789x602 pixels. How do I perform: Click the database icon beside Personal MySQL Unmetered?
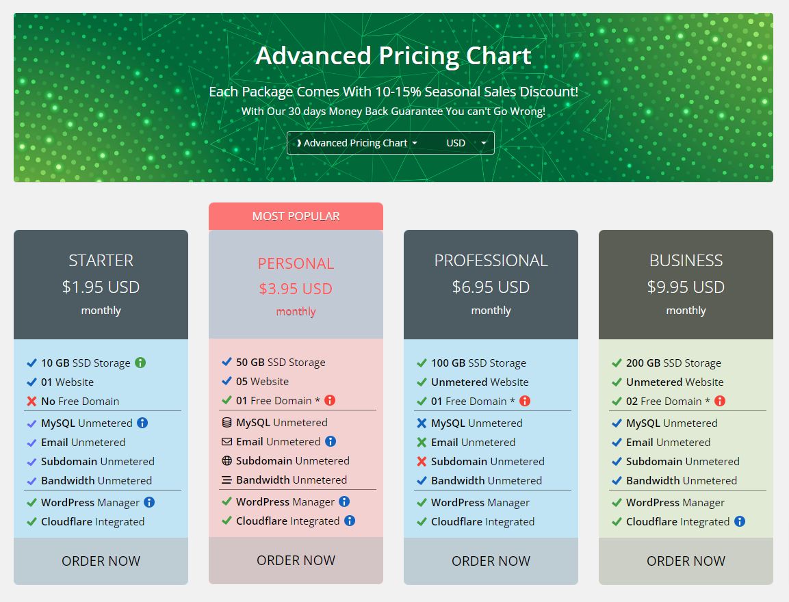coord(227,422)
